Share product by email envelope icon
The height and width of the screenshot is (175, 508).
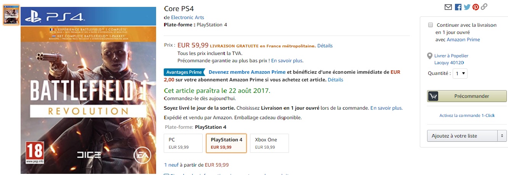point(448,7)
